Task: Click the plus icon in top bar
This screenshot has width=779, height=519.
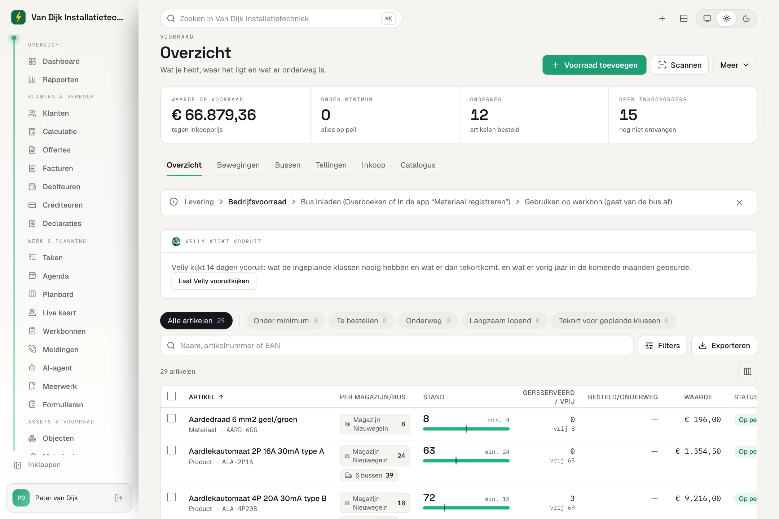Action: 662,18
